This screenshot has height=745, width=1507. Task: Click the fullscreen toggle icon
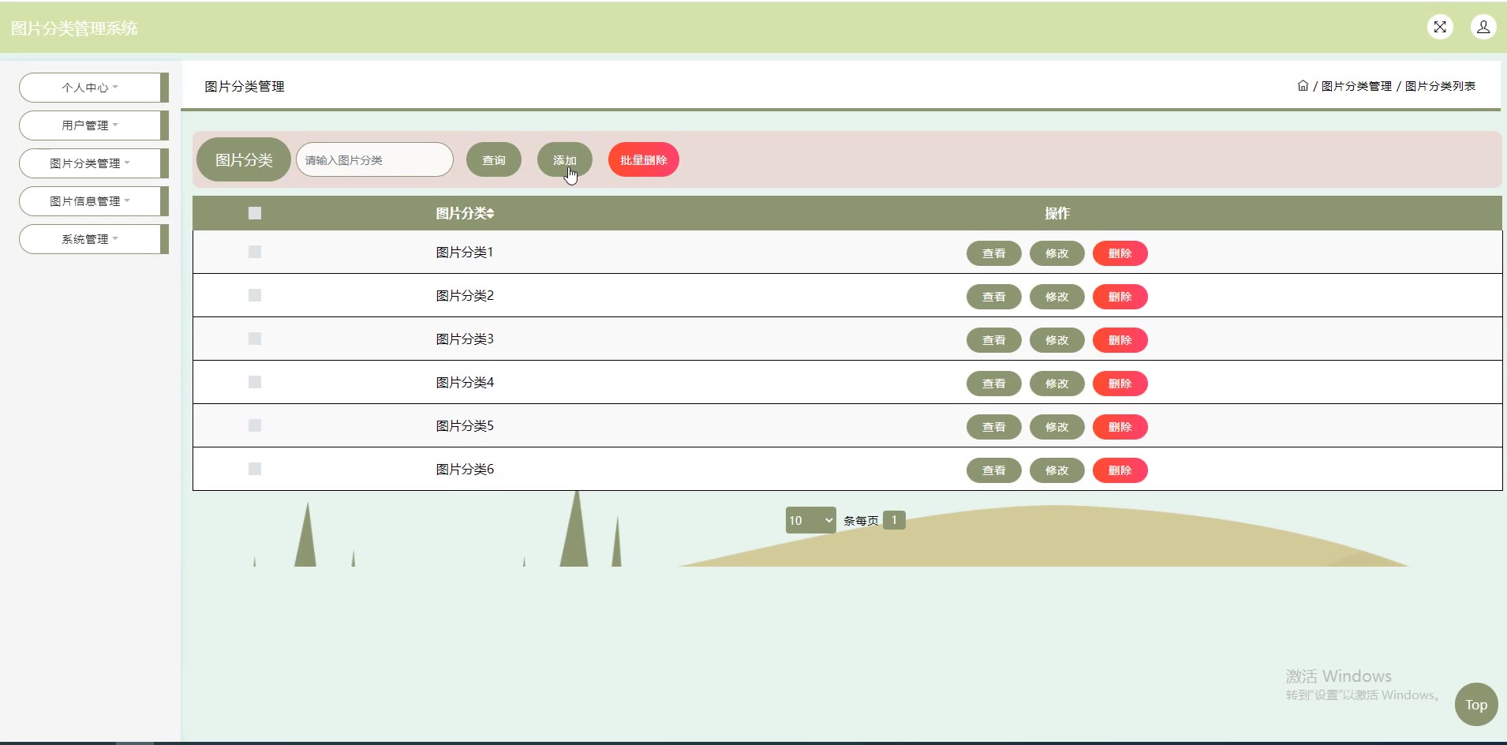click(1440, 27)
